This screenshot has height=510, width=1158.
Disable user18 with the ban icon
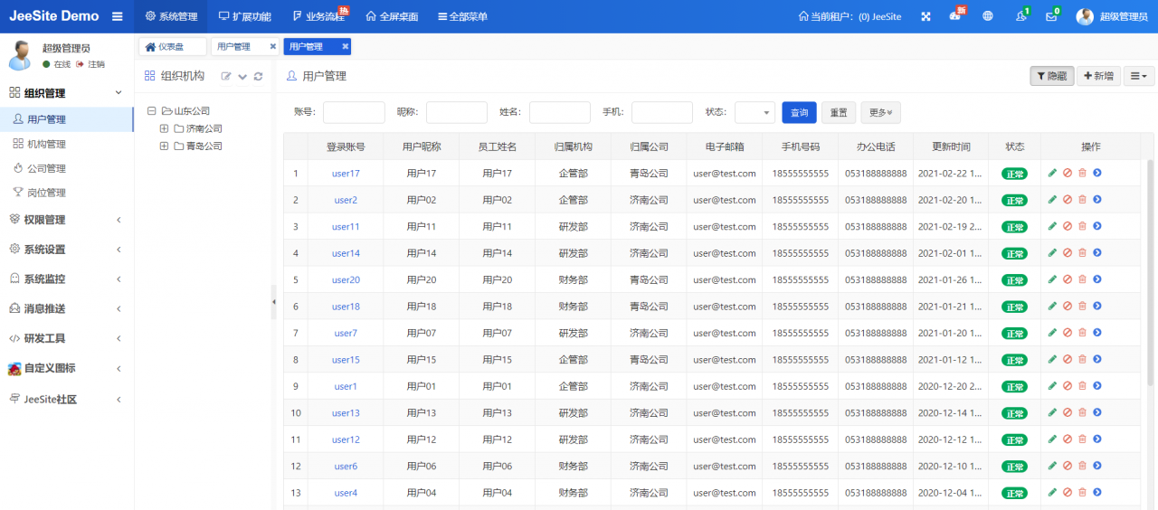pos(1068,307)
